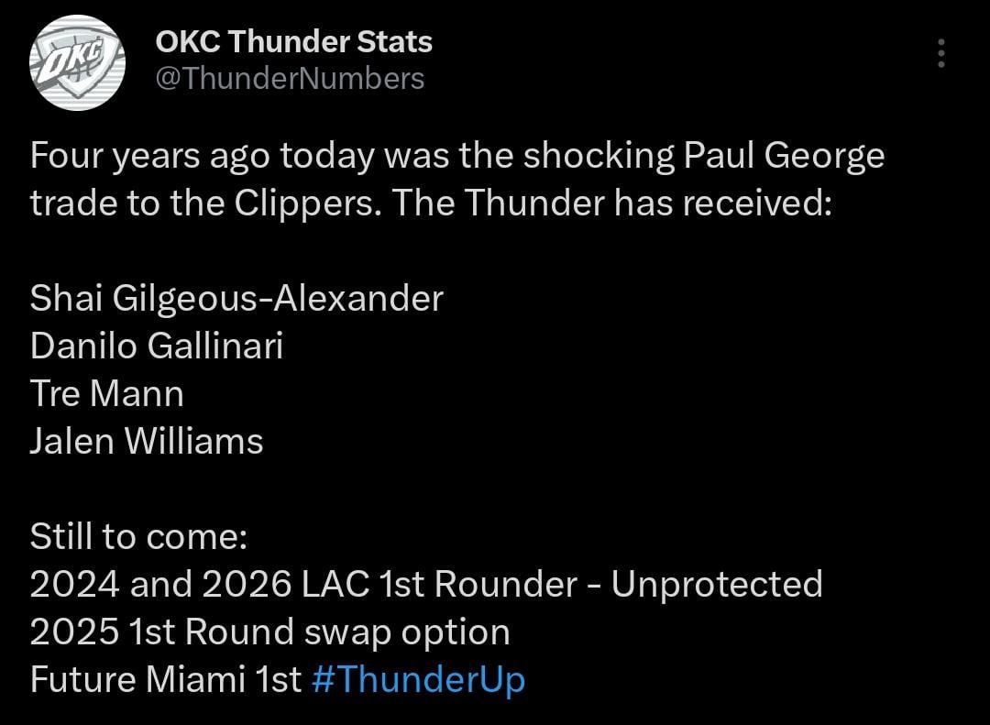Screen dimensions: 990x725
Task: Tap the #ThunderUp hashtag
Action: 418,680
